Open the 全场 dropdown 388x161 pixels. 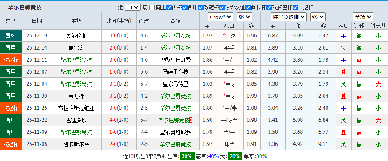point(363,17)
